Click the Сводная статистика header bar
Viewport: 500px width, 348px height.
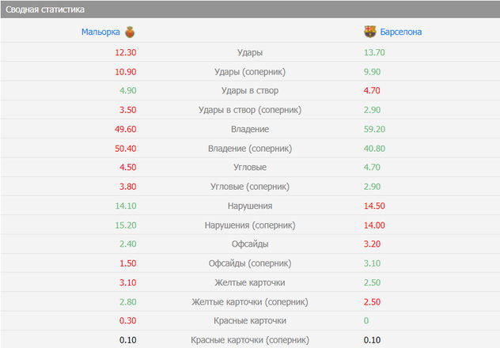tap(250, 9)
